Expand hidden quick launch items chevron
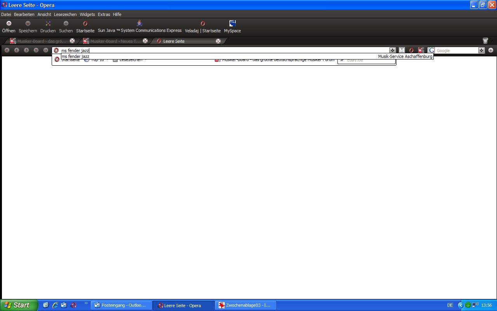497x311 pixels. point(86,304)
